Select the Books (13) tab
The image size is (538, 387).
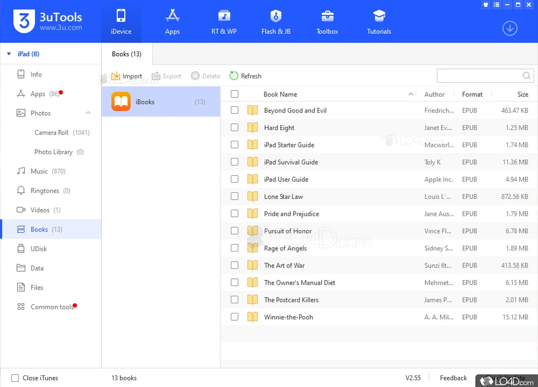127,54
